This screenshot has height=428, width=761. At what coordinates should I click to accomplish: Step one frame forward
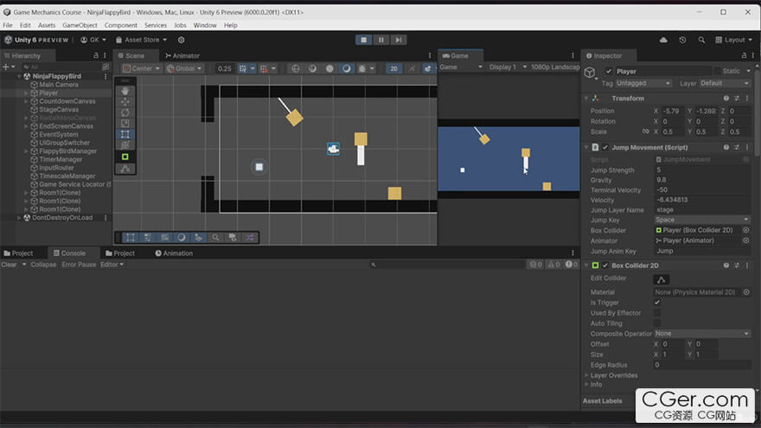tap(399, 40)
